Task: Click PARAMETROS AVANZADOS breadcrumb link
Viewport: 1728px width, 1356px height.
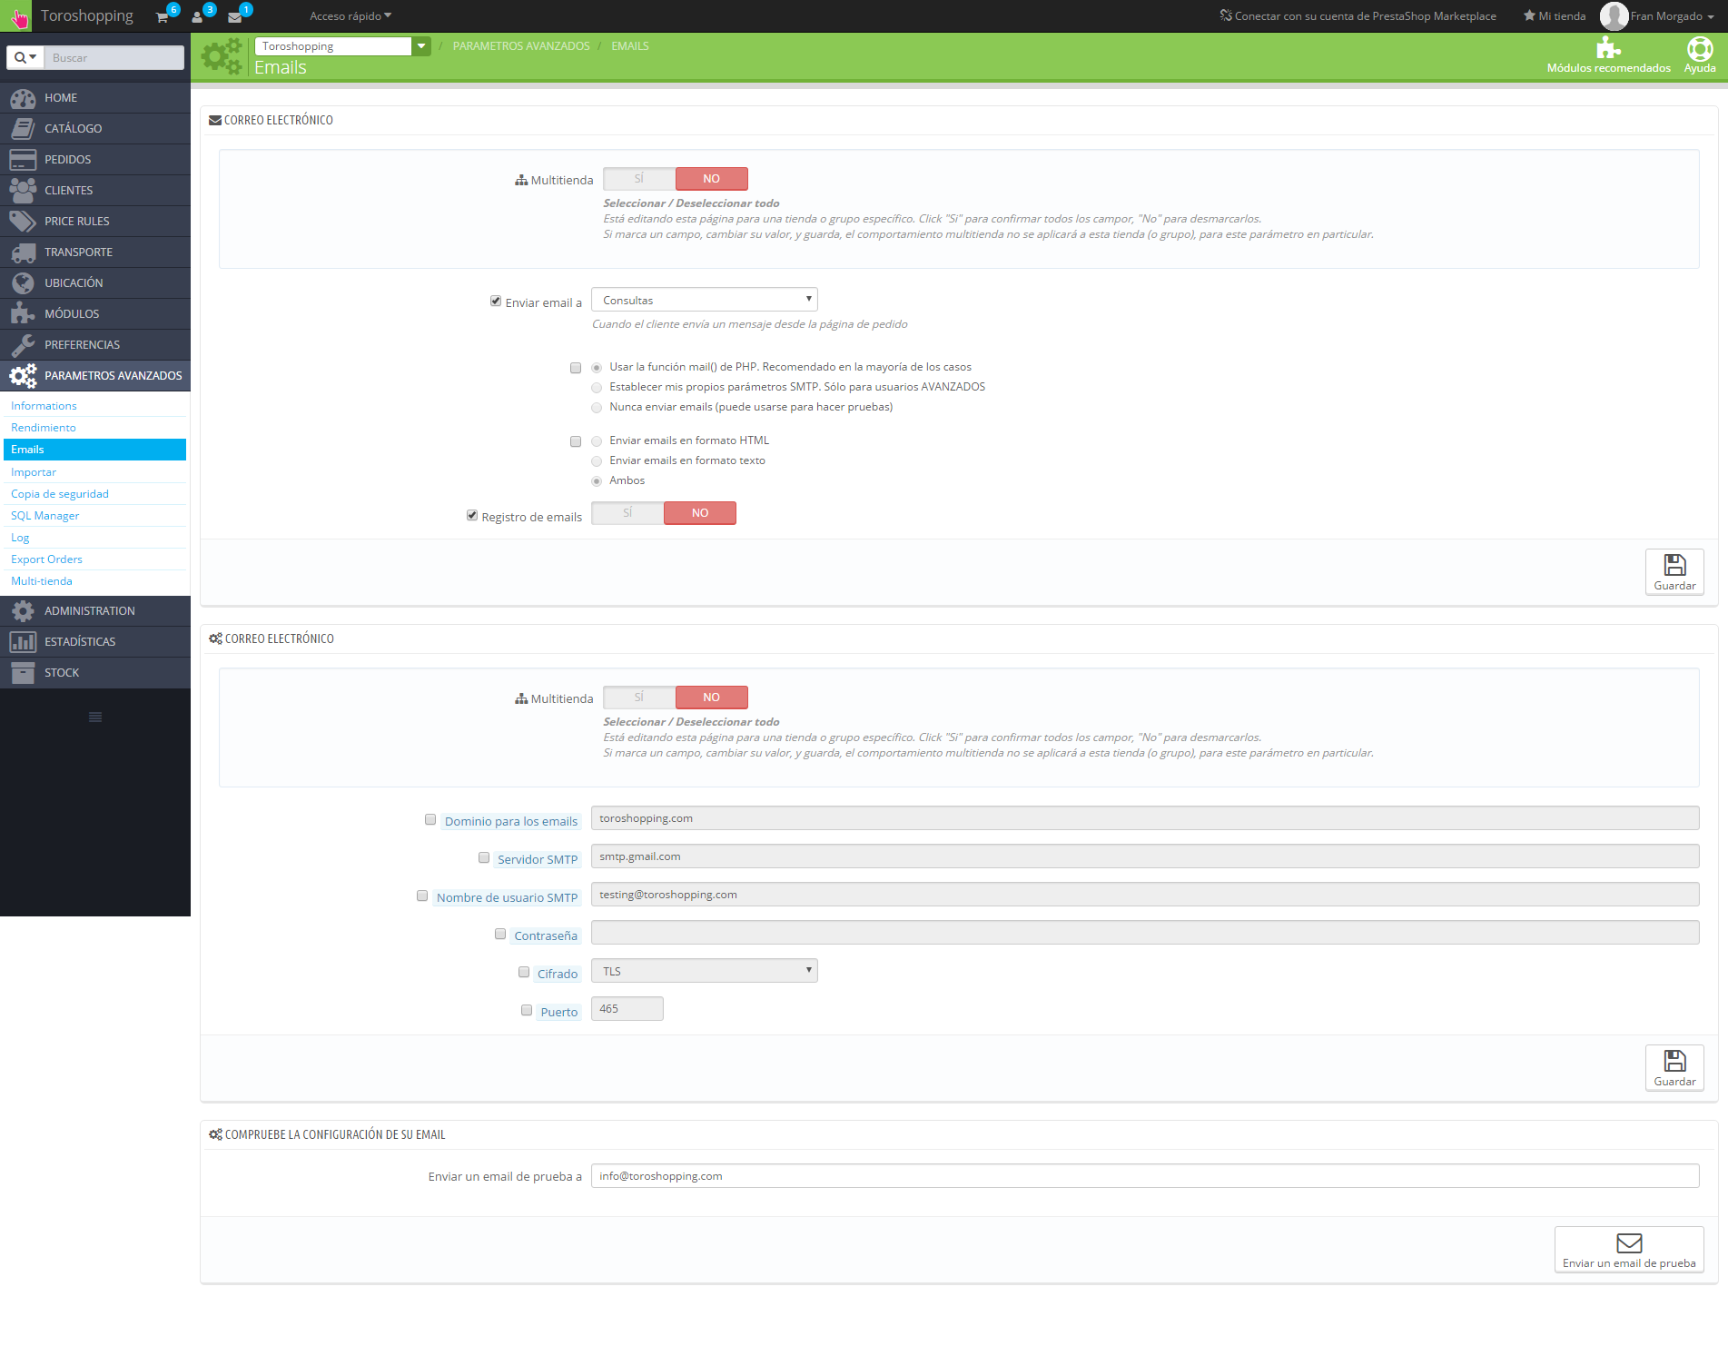Action: tap(521, 46)
